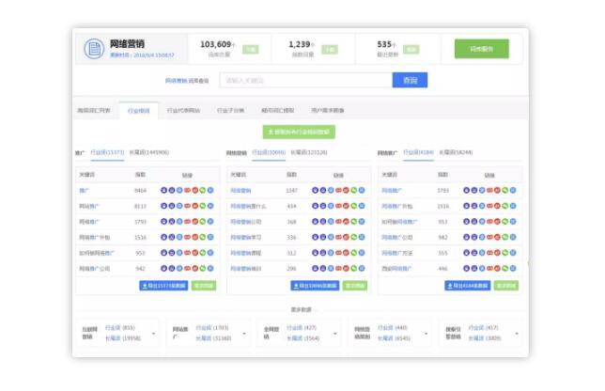This screenshot has width=605, height=391.
Task: Expand the 网站推广 dropdown arrow at bottom
Action: (x=244, y=334)
